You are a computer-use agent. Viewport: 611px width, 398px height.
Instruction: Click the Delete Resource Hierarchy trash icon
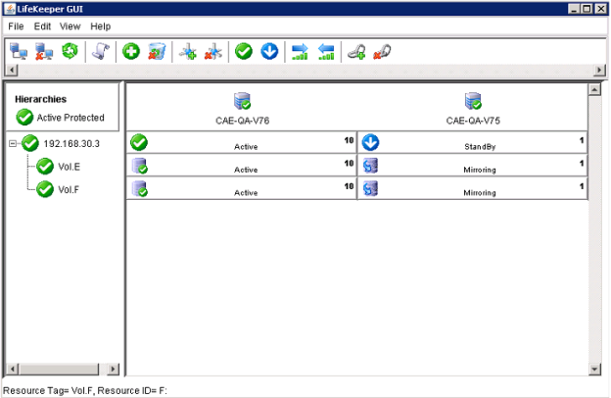point(157,51)
